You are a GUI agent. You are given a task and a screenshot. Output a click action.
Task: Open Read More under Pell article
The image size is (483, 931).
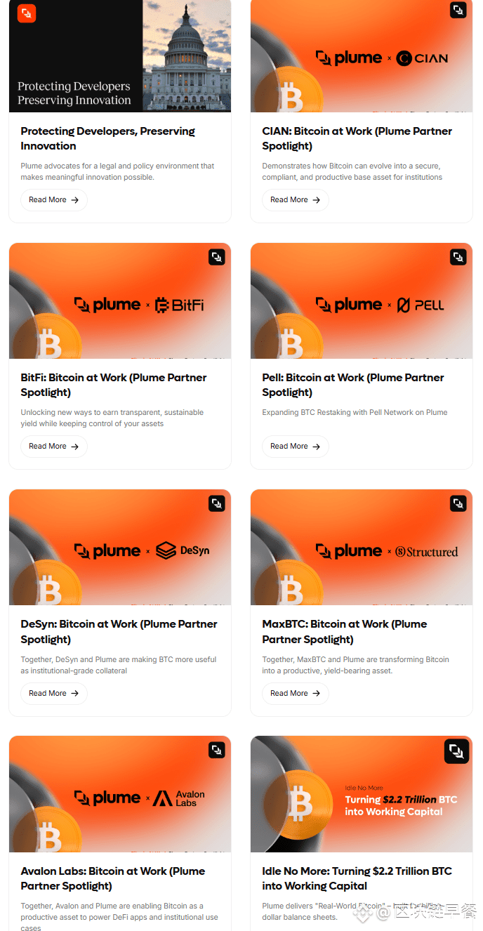click(296, 447)
